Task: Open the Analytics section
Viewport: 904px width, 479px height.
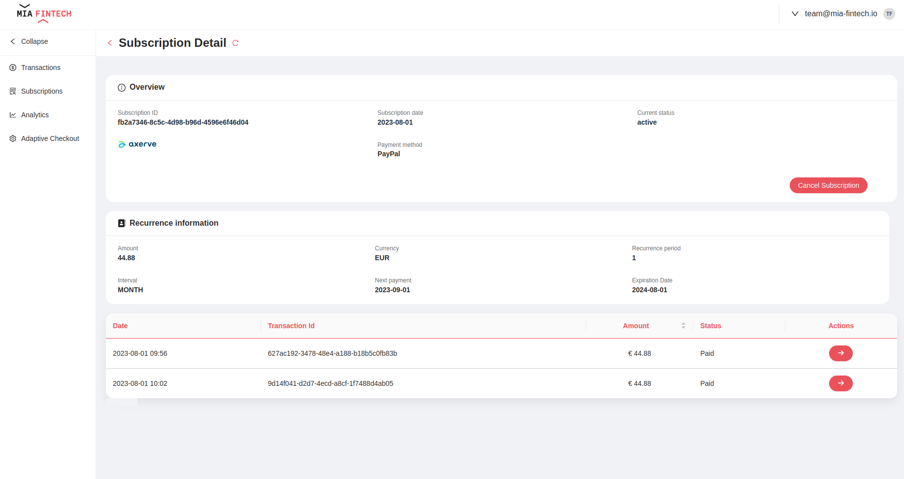Action: (34, 114)
